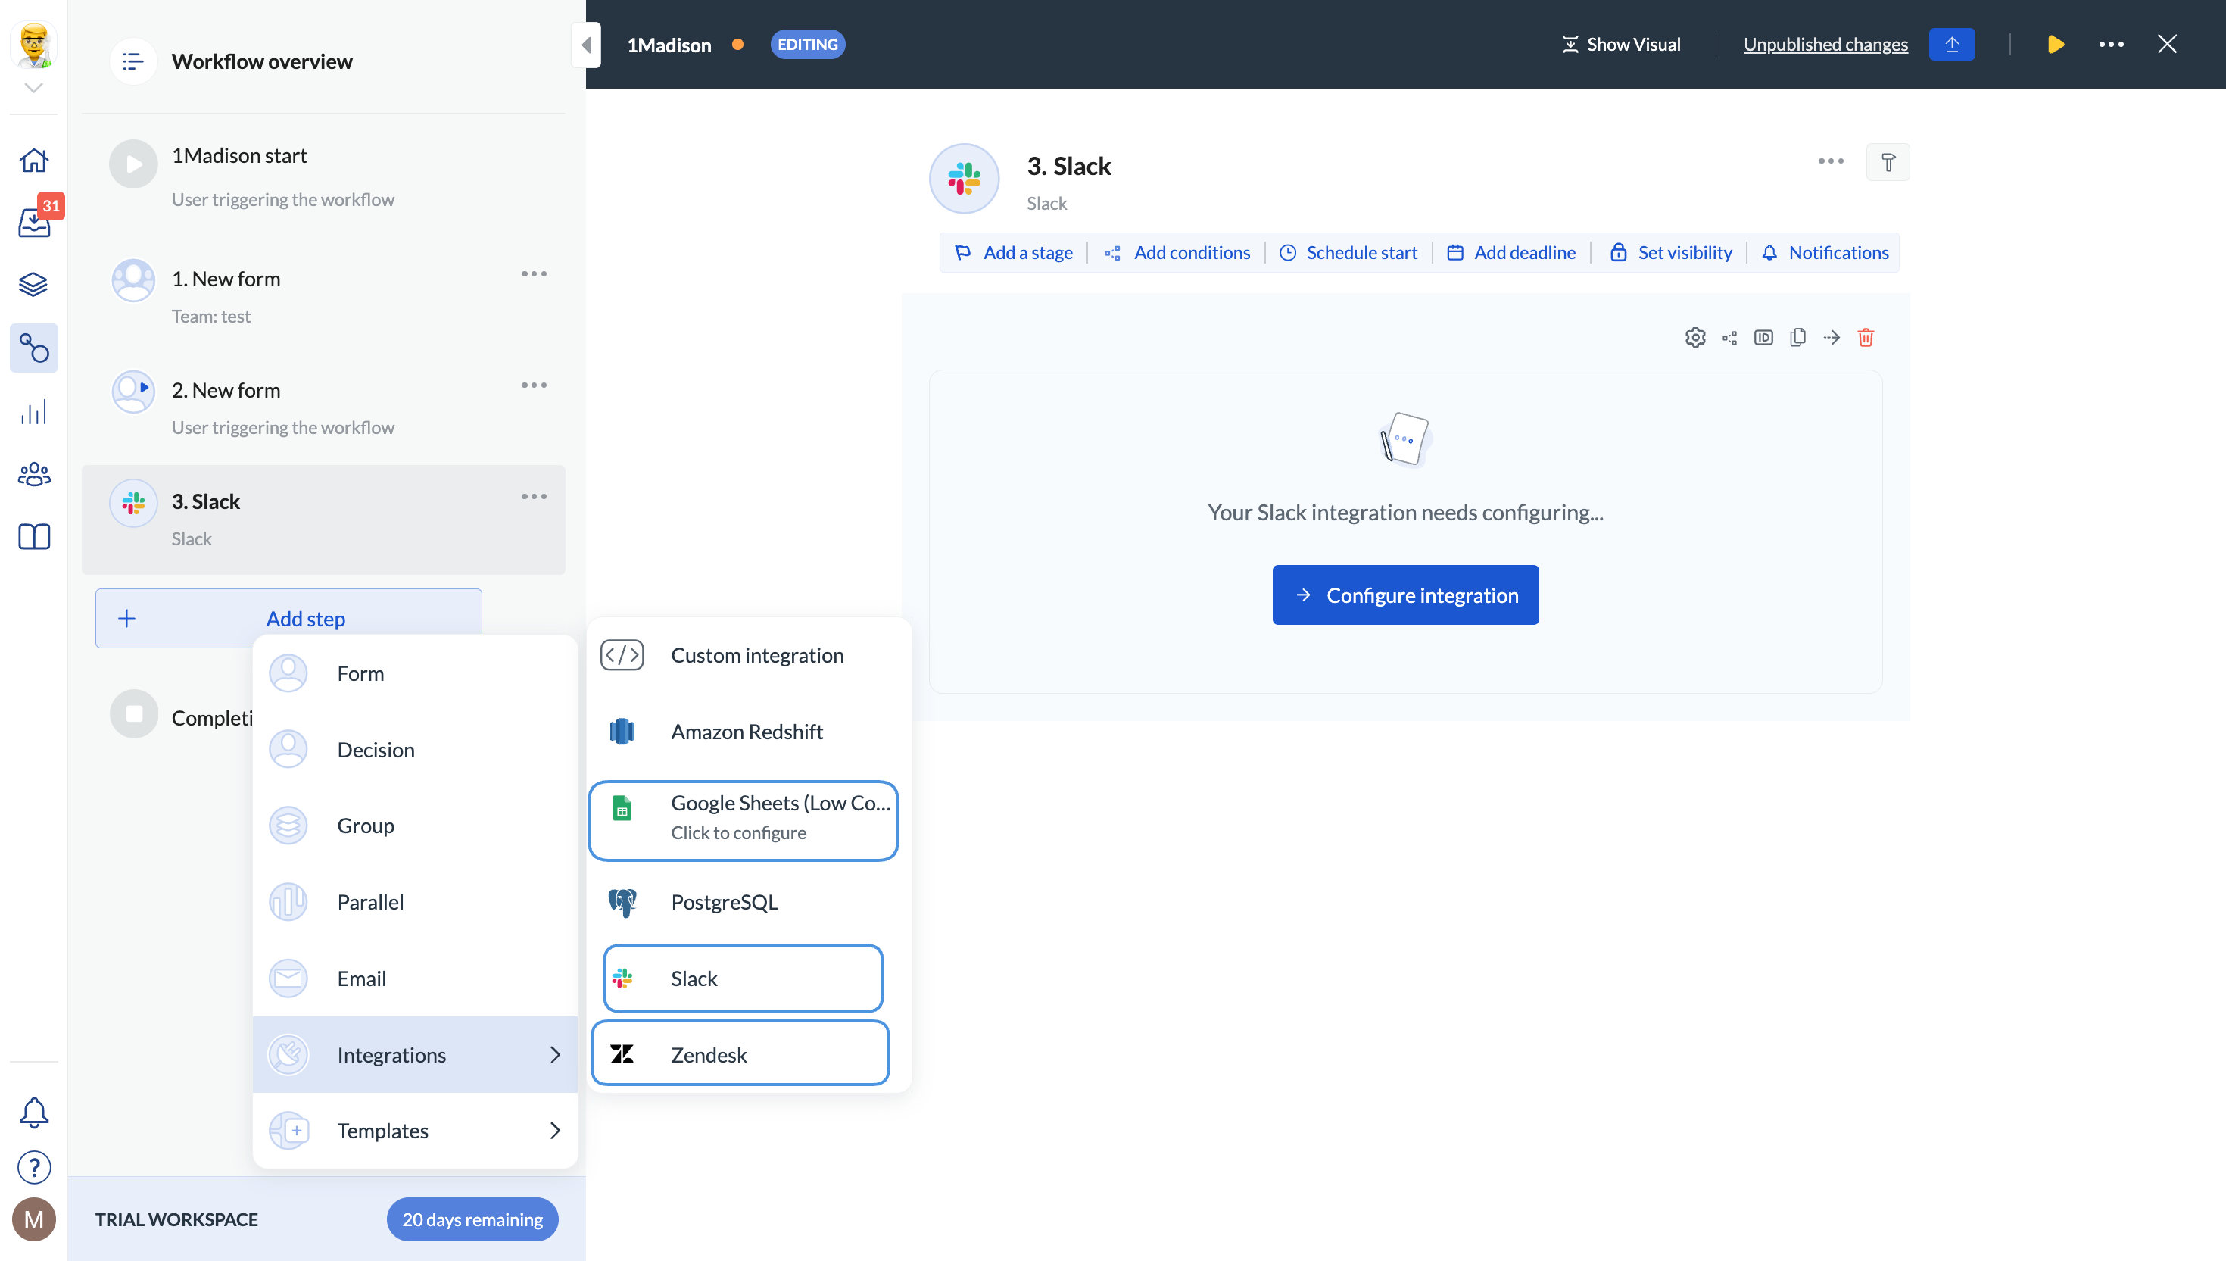This screenshot has height=1261, width=2226.
Task: Open top bar more options ellipsis
Action: [x=2111, y=44]
